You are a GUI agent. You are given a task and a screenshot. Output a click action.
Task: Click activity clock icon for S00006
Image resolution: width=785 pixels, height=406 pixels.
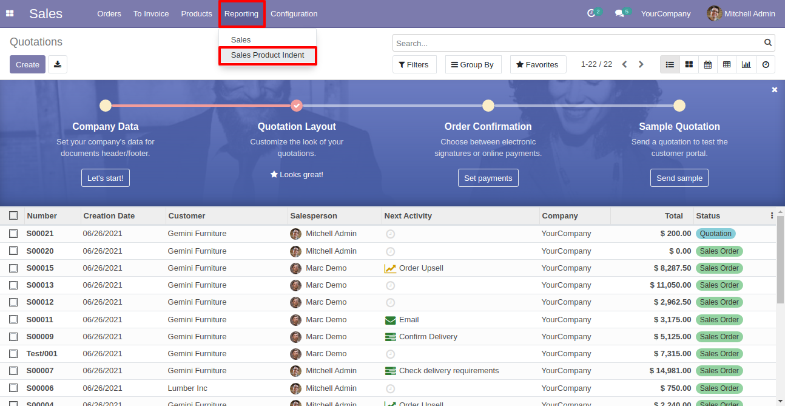tap(391, 388)
